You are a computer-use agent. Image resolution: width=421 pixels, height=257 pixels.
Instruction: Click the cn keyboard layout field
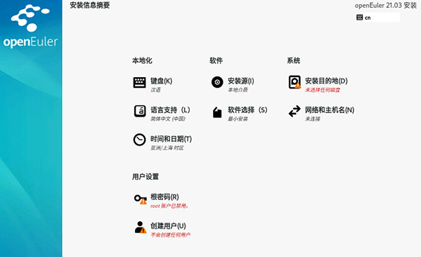point(377,18)
